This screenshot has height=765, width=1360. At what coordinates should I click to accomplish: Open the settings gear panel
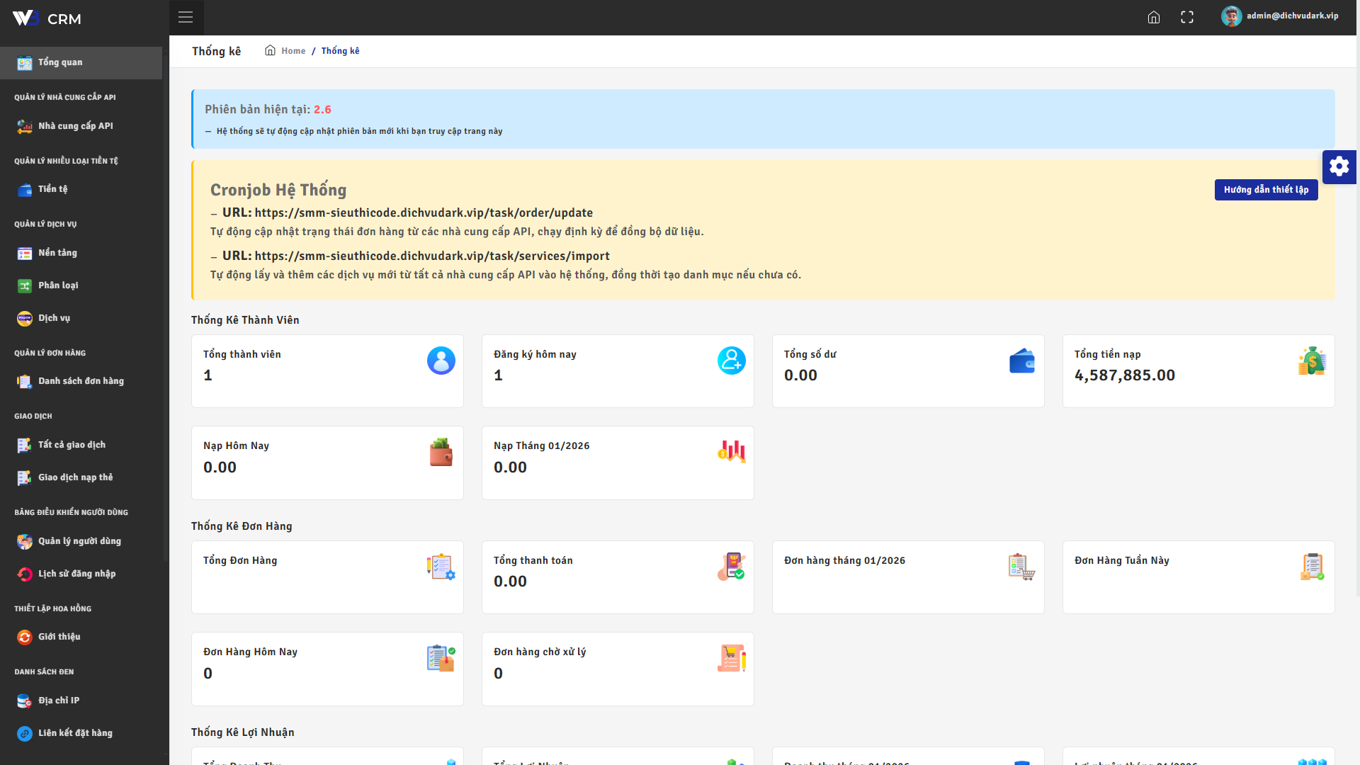click(x=1339, y=166)
